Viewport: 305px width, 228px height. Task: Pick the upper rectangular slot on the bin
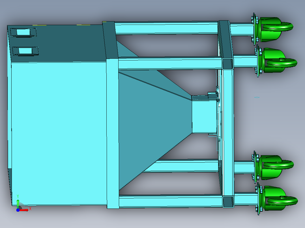point(23,32)
